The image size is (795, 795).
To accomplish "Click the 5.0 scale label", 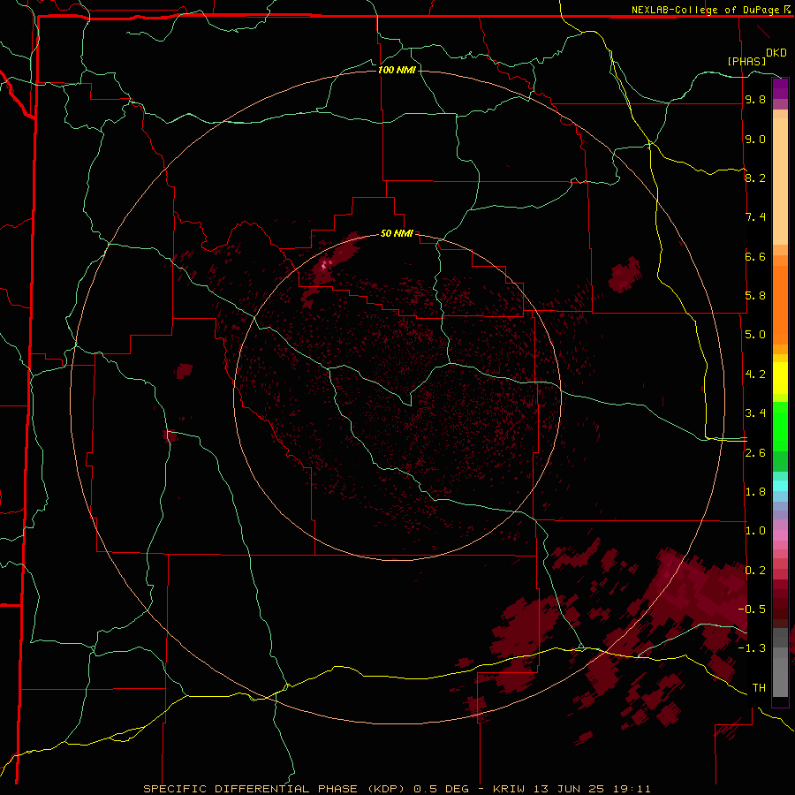I will 755,335.
